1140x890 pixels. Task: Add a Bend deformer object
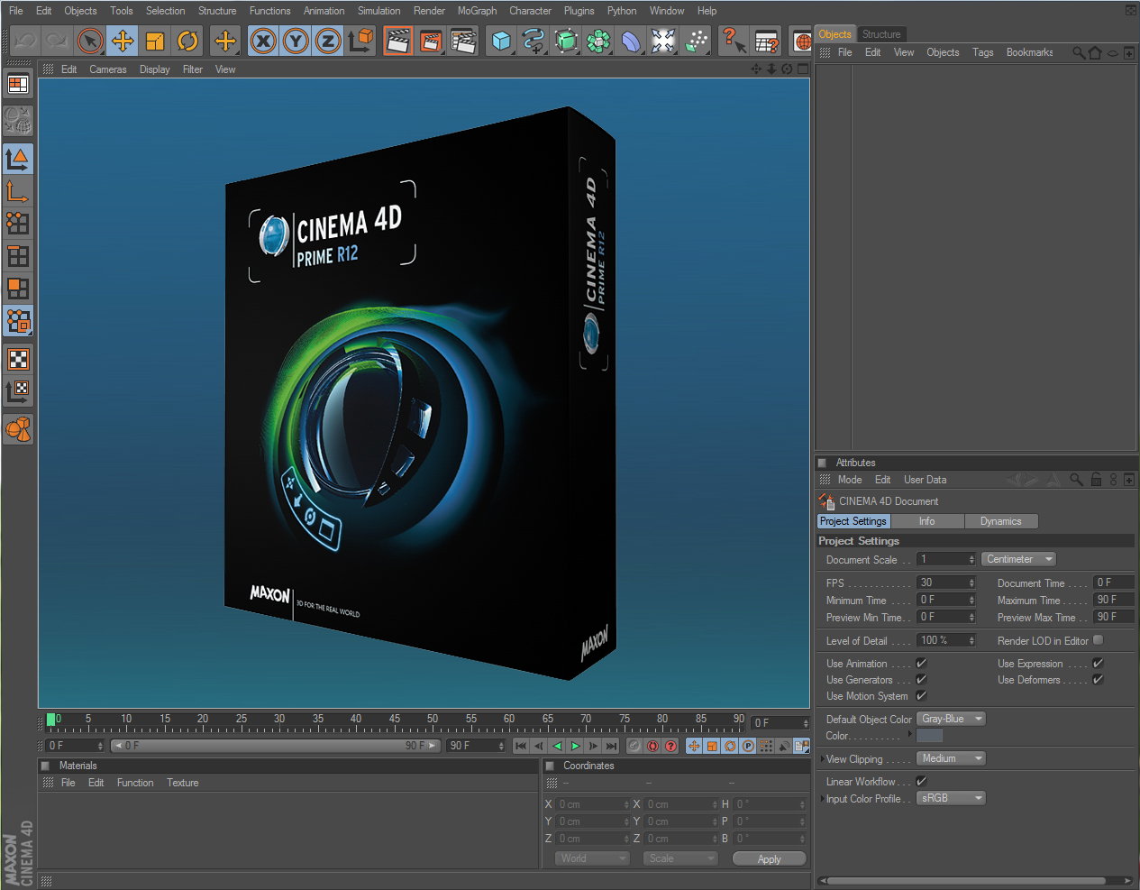[x=631, y=41]
